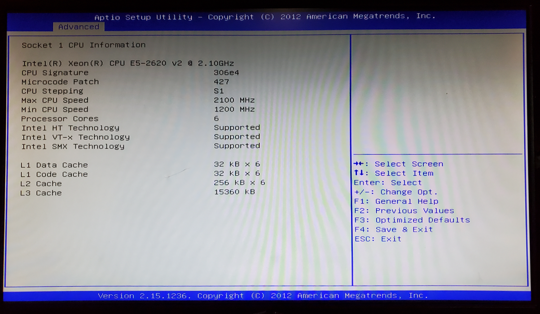This screenshot has width=540, height=314.
Task: Click Supported next to Intel VT-x Technology
Action: point(237,137)
